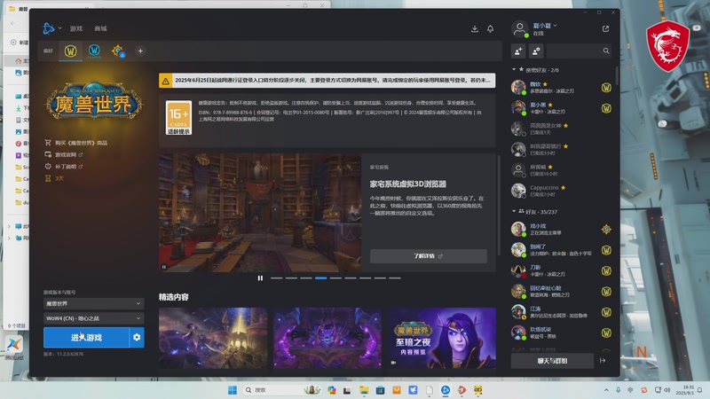Open the friend row 江涛
Screen dimensions: 710x399
pos(562,312)
